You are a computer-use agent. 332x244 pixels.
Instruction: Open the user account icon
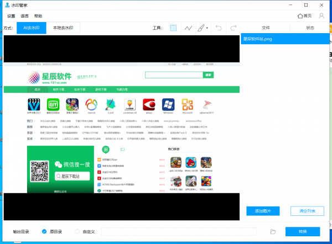pos(321,16)
